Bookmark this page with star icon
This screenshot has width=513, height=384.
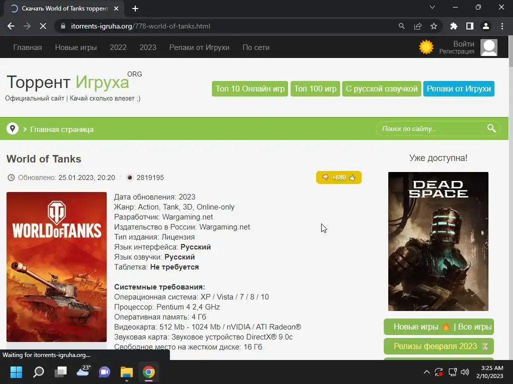pos(434,26)
